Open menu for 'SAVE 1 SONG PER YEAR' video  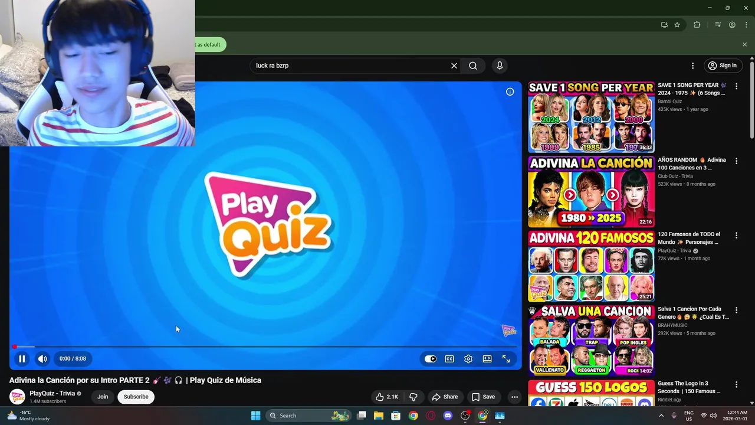[736, 86]
